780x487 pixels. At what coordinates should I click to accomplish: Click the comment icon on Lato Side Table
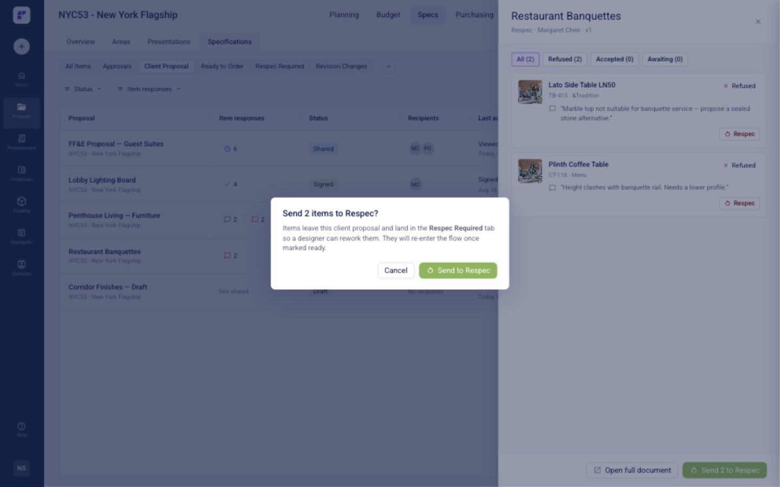tap(552, 109)
